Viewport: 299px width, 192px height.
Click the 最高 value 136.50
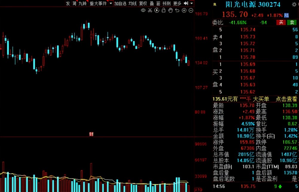pyautogui.click(x=290, y=111)
